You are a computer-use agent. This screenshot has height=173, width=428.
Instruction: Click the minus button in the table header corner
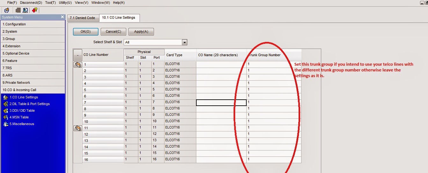(x=77, y=55)
